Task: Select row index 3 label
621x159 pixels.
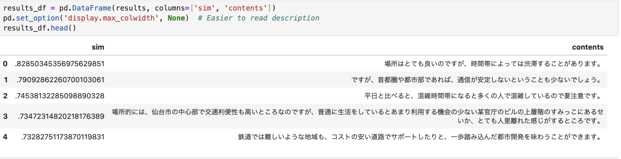Action: [x=5, y=116]
